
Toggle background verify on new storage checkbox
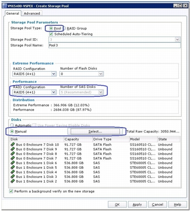pos(11,191)
